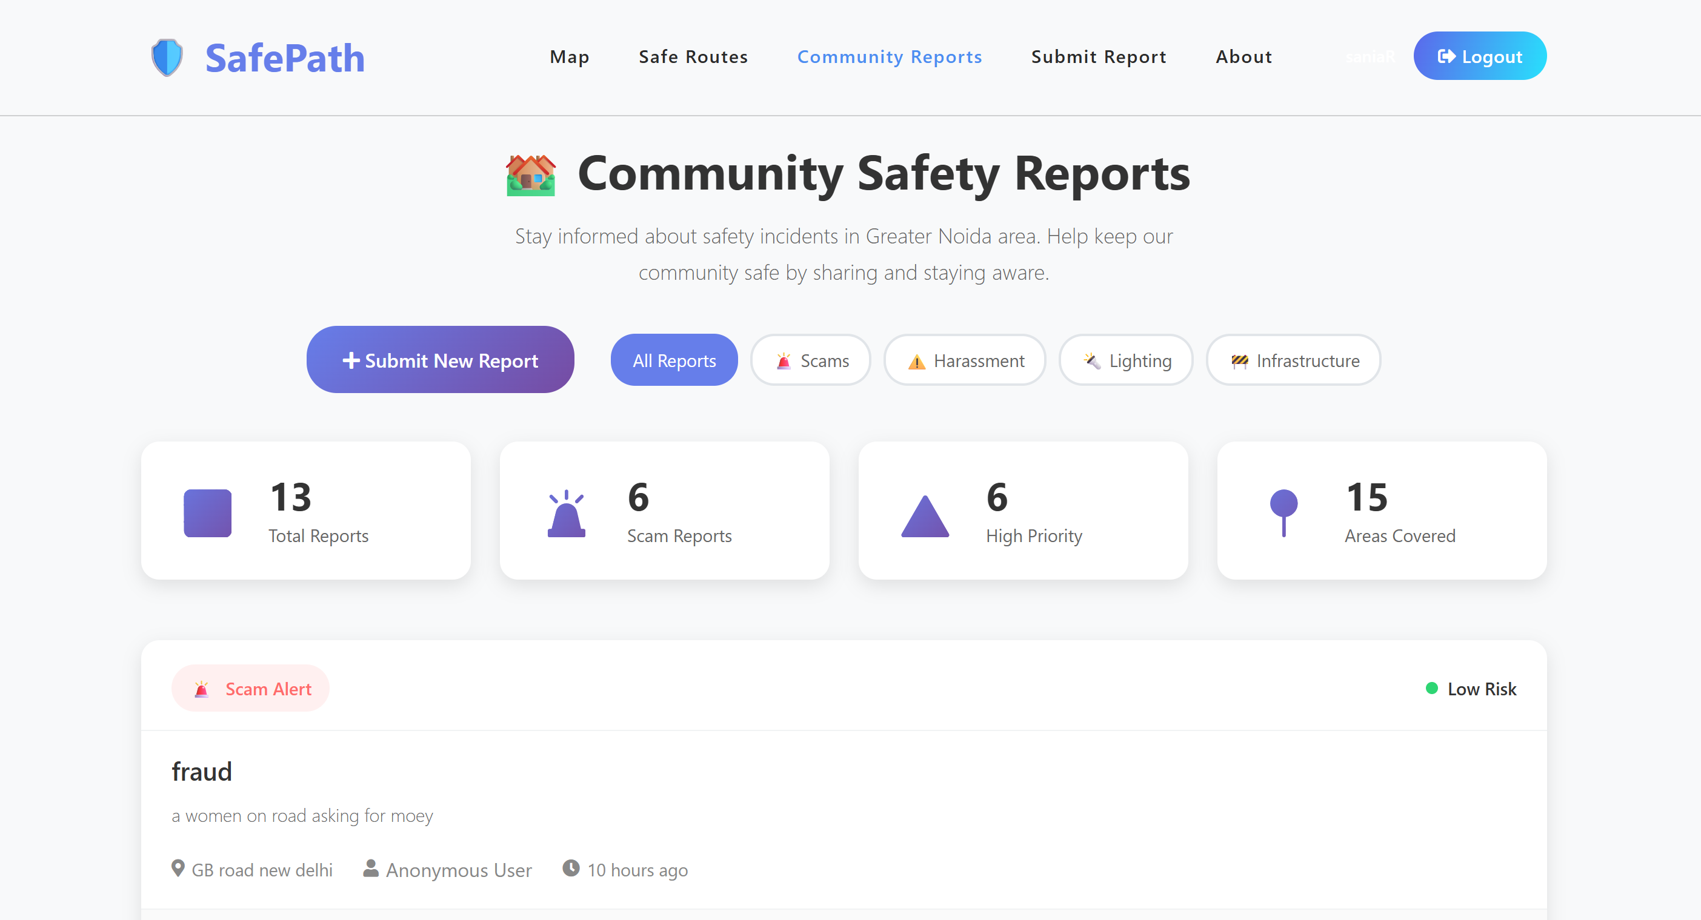Click the purple square Total Reports icon
Screen dimensions: 1701x920
tap(207, 513)
